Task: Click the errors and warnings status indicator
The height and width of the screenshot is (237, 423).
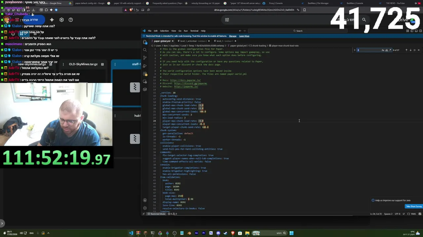Action: pos(172,214)
